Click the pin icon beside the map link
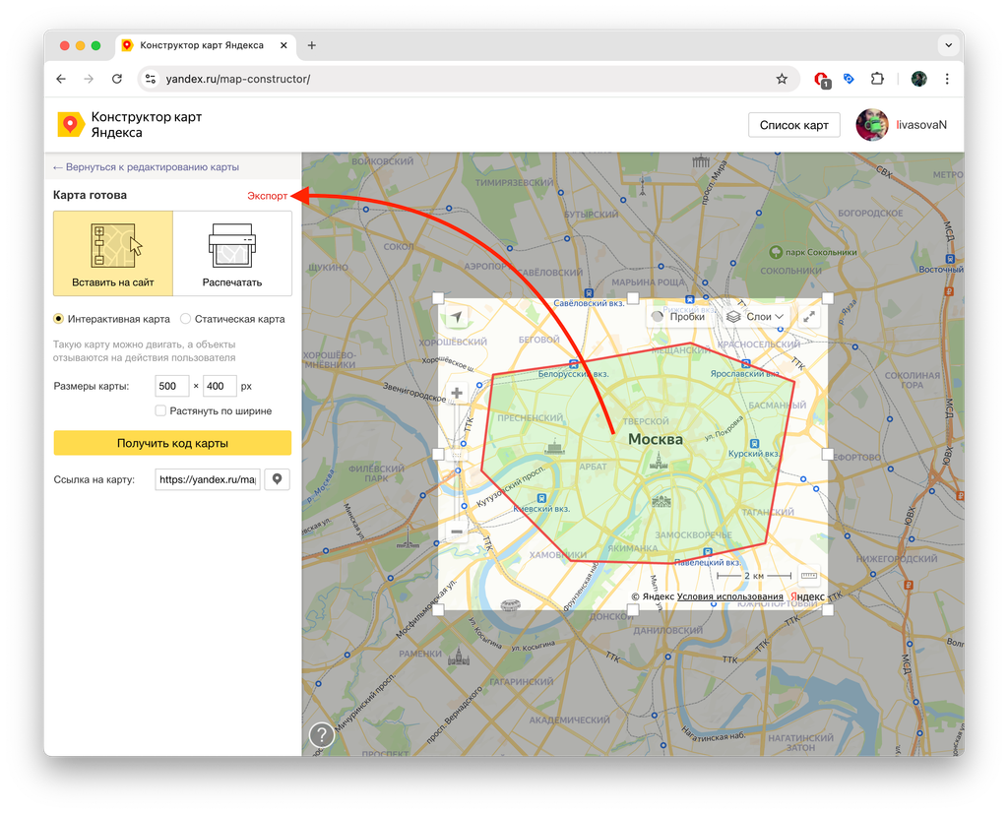This screenshot has height=814, width=1008. [277, 479]
